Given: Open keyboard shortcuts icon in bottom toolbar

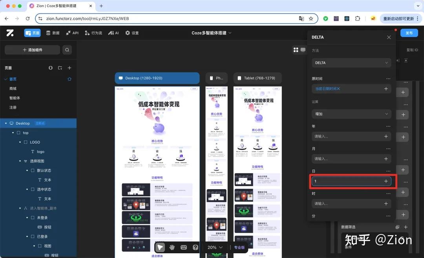Looking at the screenshot, I should click(184, 247).
